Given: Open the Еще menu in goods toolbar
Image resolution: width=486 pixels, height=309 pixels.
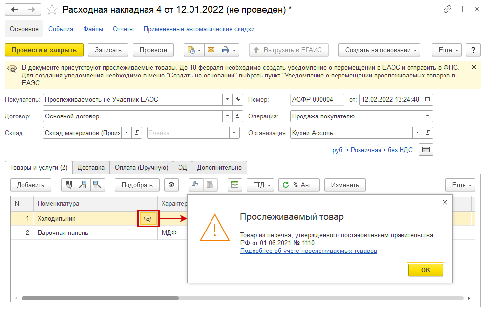Looking at the screenshot, I should tap(460, 185).
